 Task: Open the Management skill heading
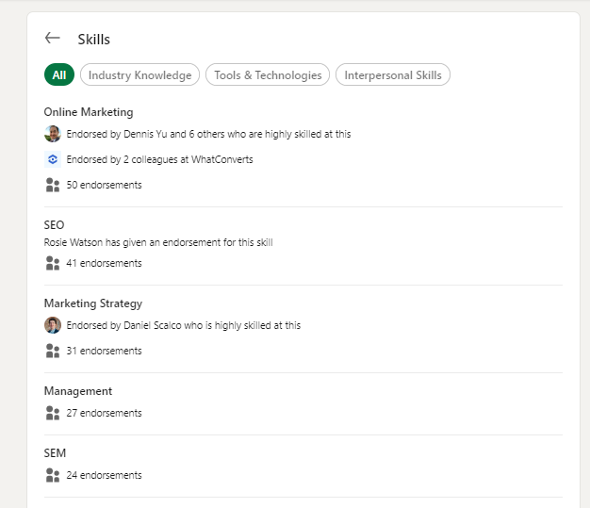click(x=78, y=391)
